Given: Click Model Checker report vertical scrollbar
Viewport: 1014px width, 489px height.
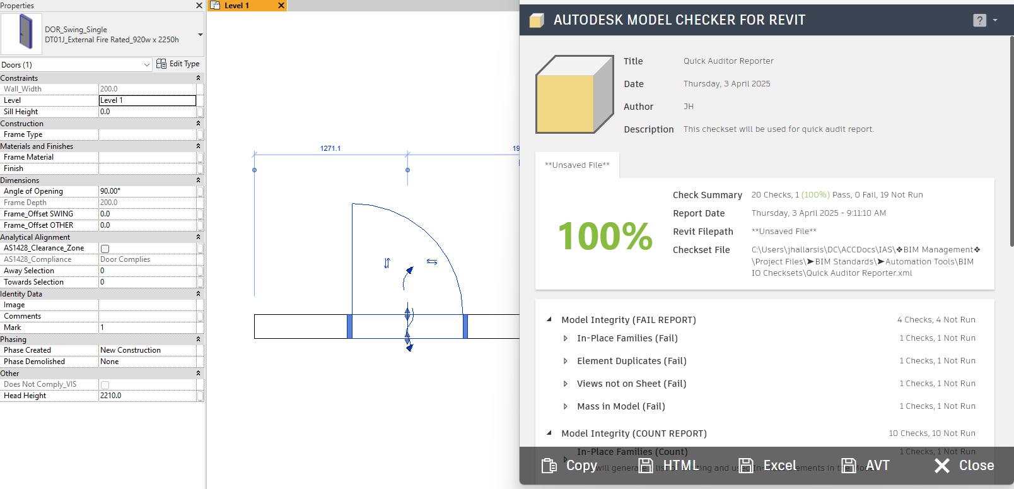Looking at the screenshot, I should pyautogui.click(x=1011, y=142).
